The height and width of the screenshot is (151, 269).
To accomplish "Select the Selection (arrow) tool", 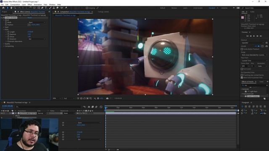I will (8, 8).
